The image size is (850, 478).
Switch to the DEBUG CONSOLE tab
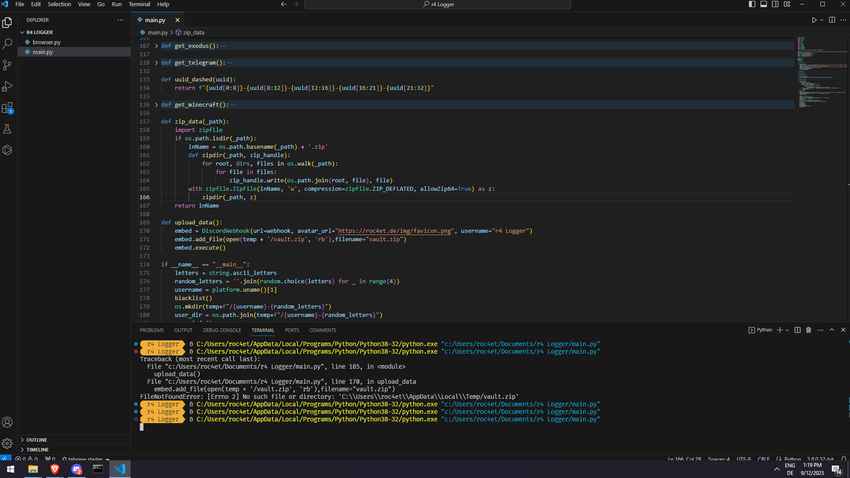222,330
